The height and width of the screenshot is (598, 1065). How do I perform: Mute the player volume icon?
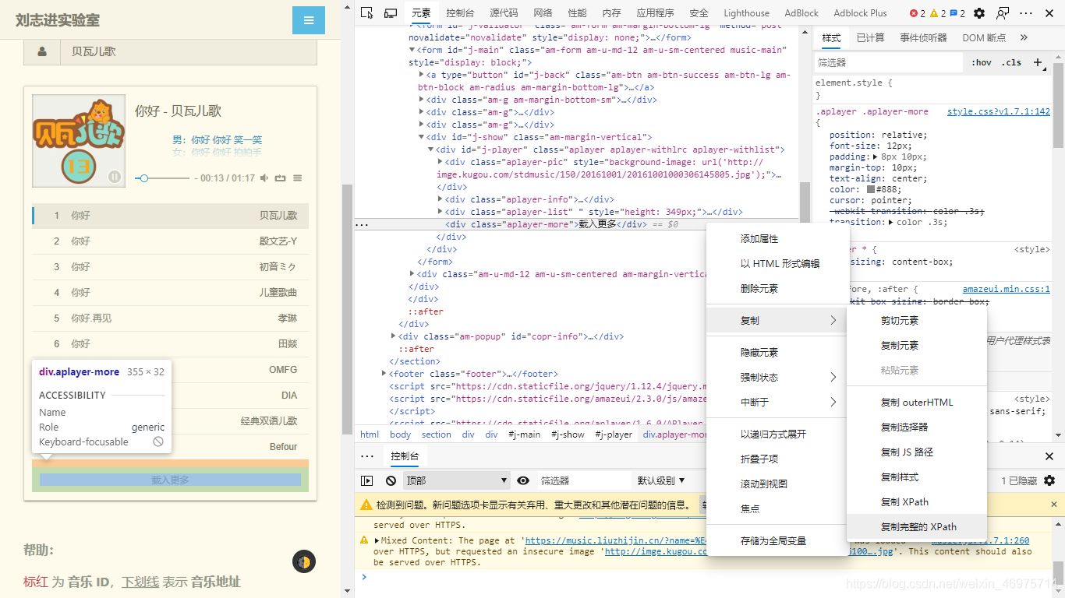pyautogui.click(x=264, y=178)
